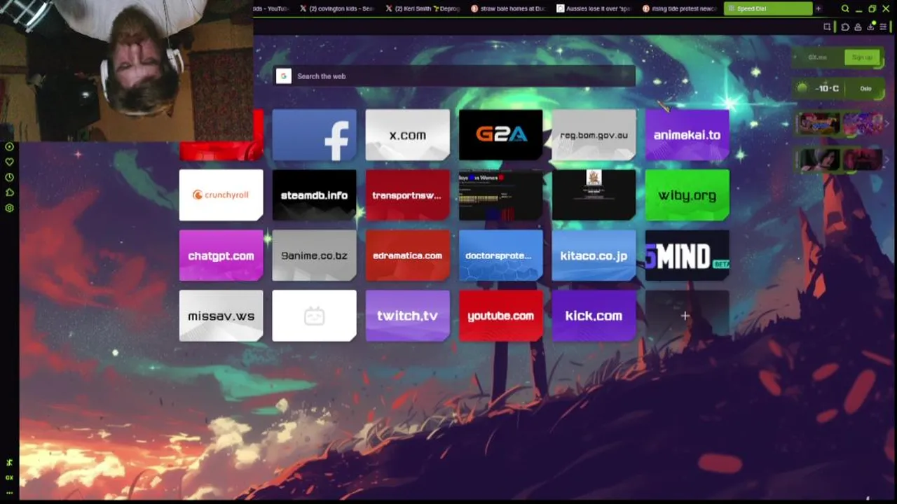
Task: Click the Search the web field
Action: pyautogui.click(x=455, y=76)
